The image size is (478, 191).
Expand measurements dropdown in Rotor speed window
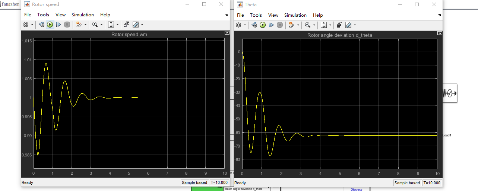142,25
